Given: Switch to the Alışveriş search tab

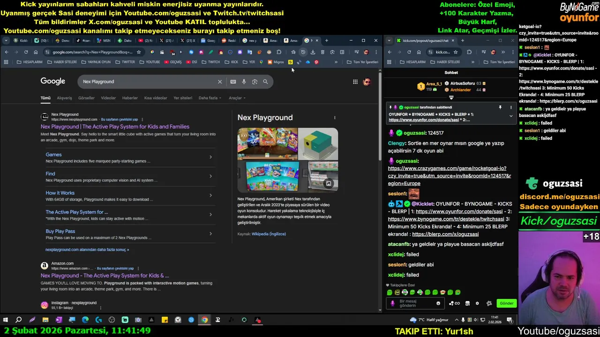Looking at the screenshot, I should pos(64,98).
